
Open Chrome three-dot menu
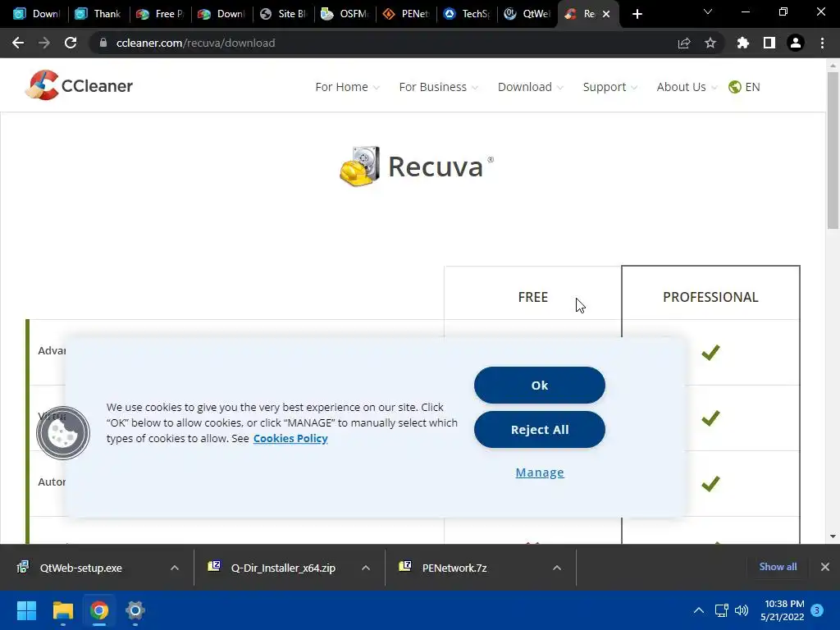pyautogui.click(x=822, y=43)
